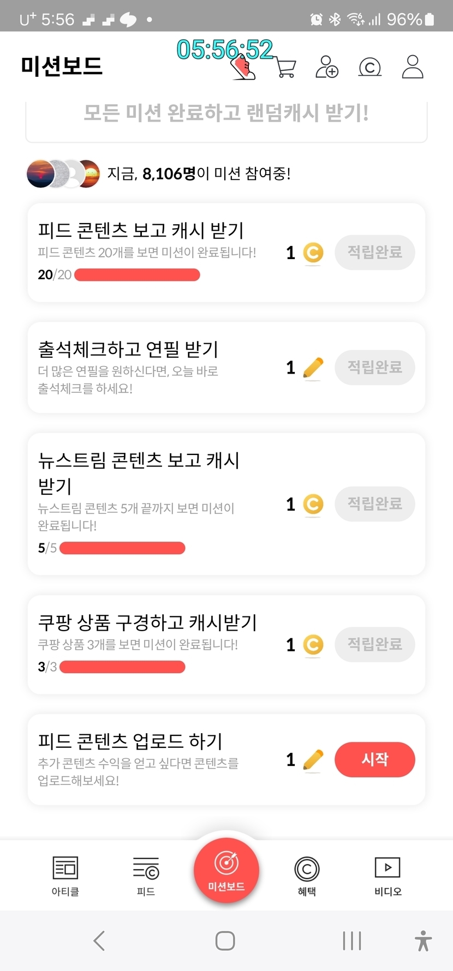The image size is (453, 971).
Task: Tap the coin icon in Coupang mission
Action: pos(313,645)
